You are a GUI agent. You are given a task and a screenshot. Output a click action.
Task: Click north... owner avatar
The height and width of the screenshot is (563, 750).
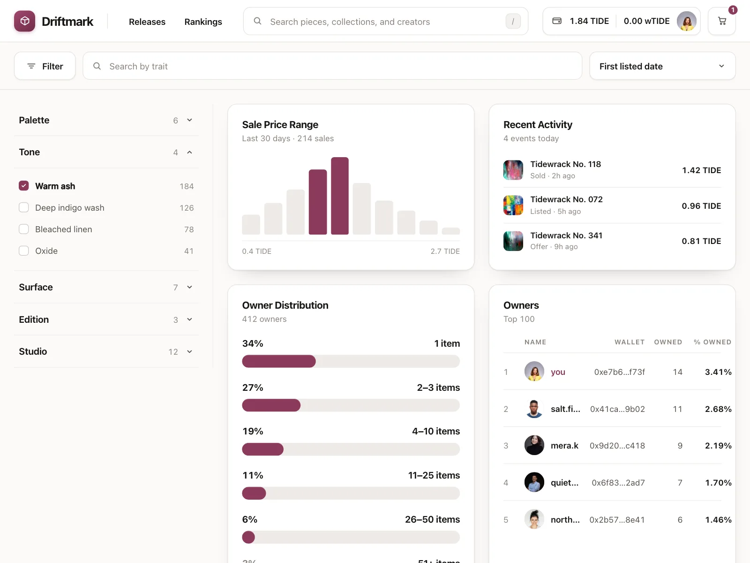[534, 519]
